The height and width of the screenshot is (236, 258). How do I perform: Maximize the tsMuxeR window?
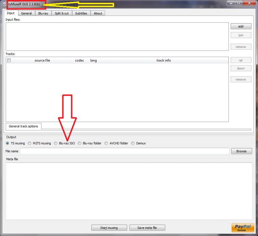click(x=239, y=3)
